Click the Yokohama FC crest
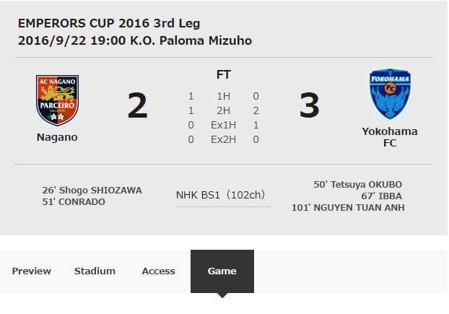The image size is (449, 314). pyautogui.click(x=390, y=95)
